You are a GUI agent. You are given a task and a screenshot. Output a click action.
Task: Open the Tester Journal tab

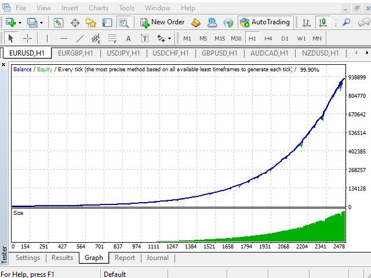point(157,258)
